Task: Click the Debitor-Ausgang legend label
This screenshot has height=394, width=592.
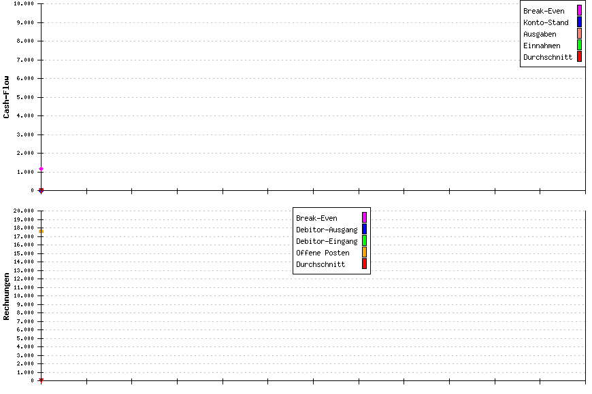Action: [327, 230]
